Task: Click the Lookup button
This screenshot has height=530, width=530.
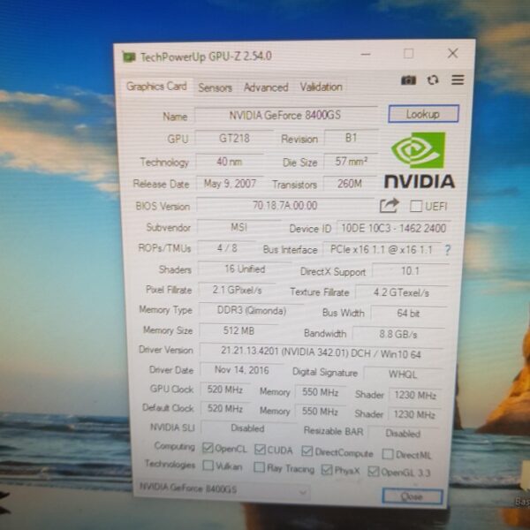Action: 423,114
